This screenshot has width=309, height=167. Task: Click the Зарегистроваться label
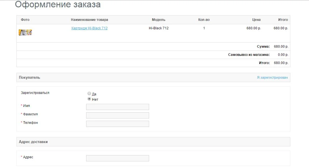[35, 93]
